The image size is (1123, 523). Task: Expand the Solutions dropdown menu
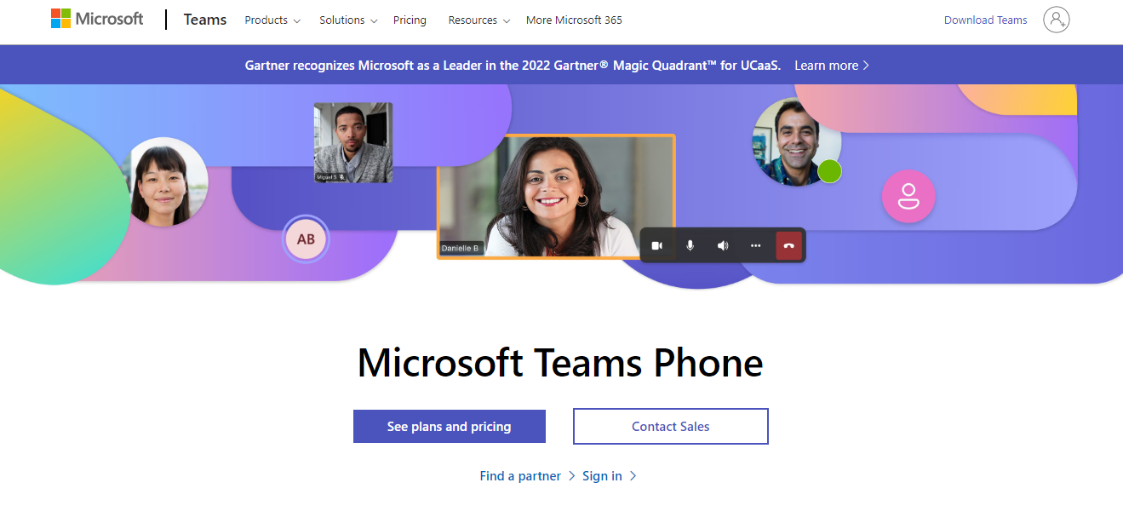coord(348,20)
